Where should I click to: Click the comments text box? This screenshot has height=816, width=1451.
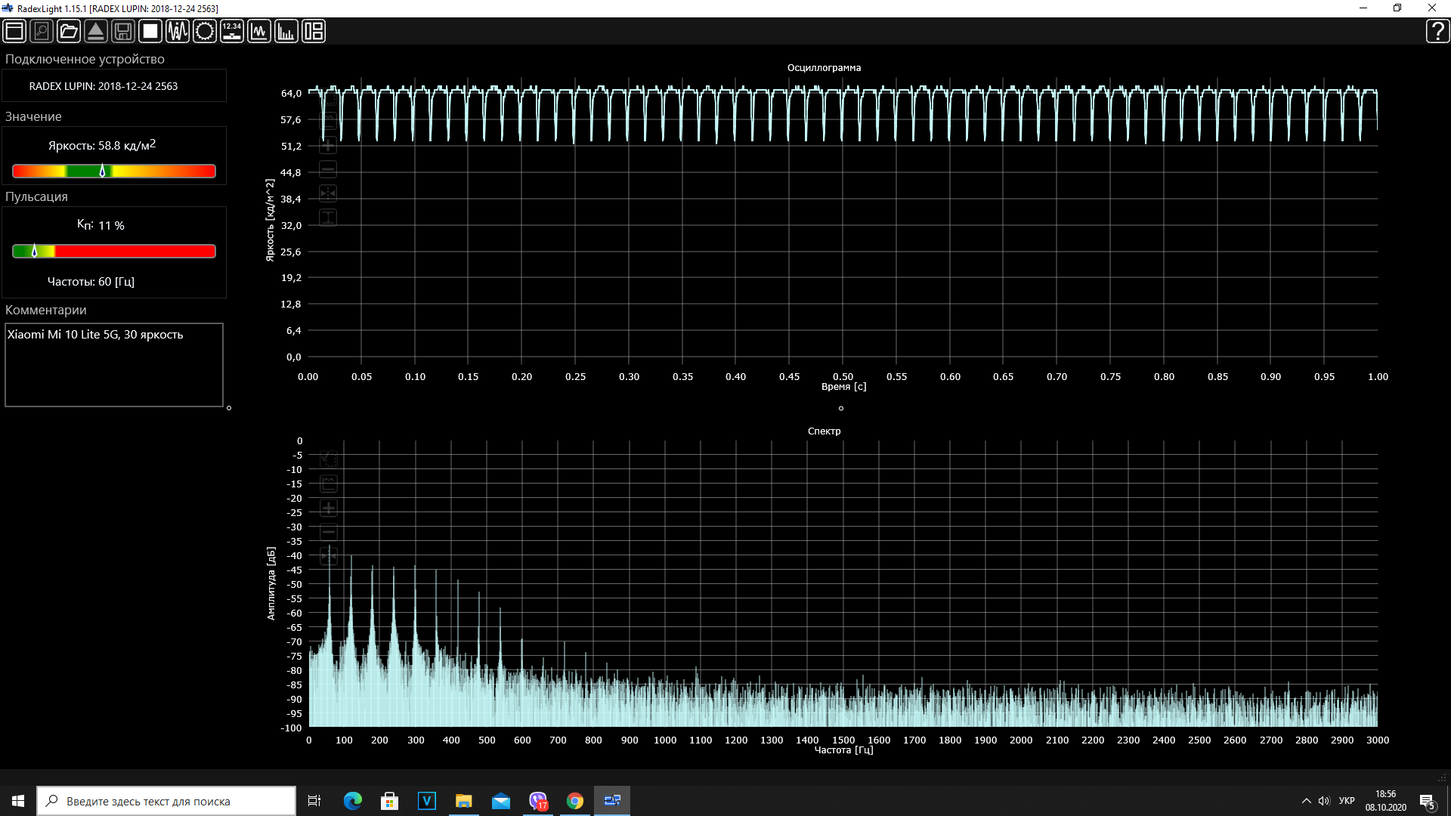click(114, 365)
